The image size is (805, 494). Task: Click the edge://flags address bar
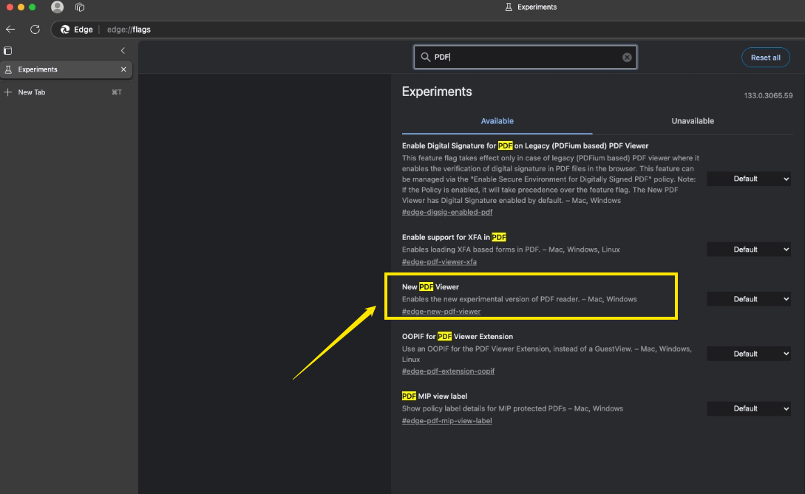[x=427, y=30]
